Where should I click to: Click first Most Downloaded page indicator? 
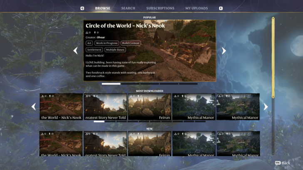[x=99, y=121]
